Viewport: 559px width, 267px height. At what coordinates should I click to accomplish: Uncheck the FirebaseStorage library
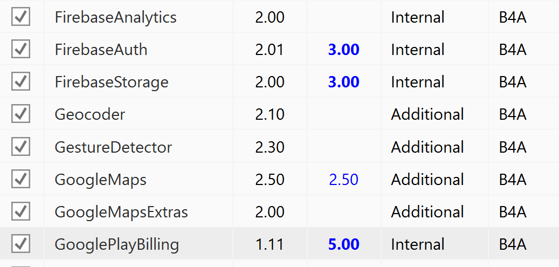click(x=20, y=82)
